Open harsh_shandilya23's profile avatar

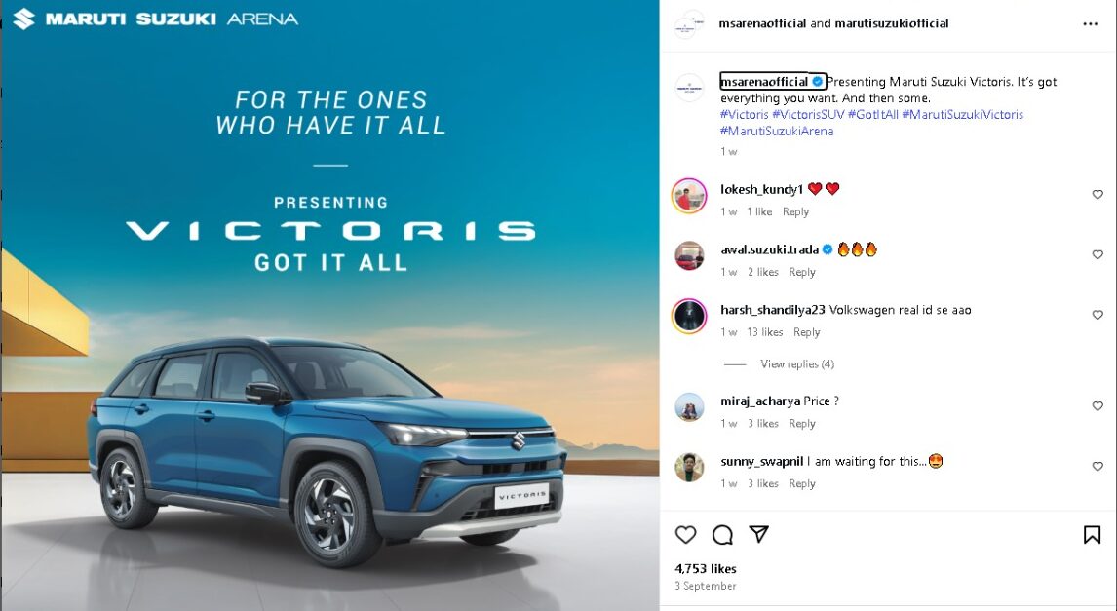[689, 316]
